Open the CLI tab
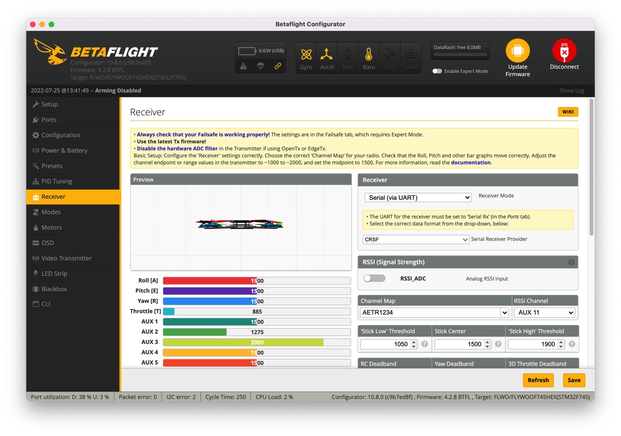The height and width of the screenshot is (436, 621). point(73,304)
